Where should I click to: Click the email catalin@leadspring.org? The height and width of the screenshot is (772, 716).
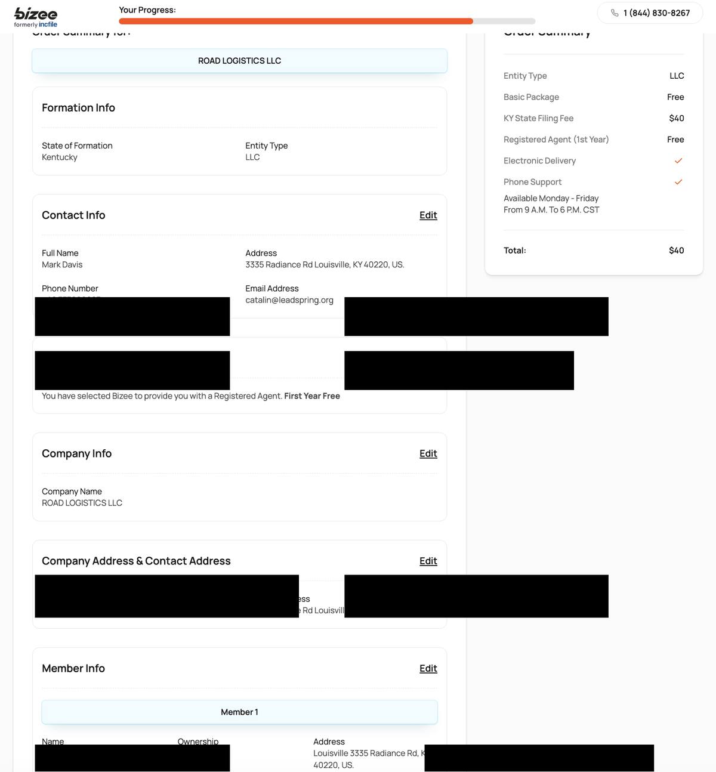click(289, 300)
